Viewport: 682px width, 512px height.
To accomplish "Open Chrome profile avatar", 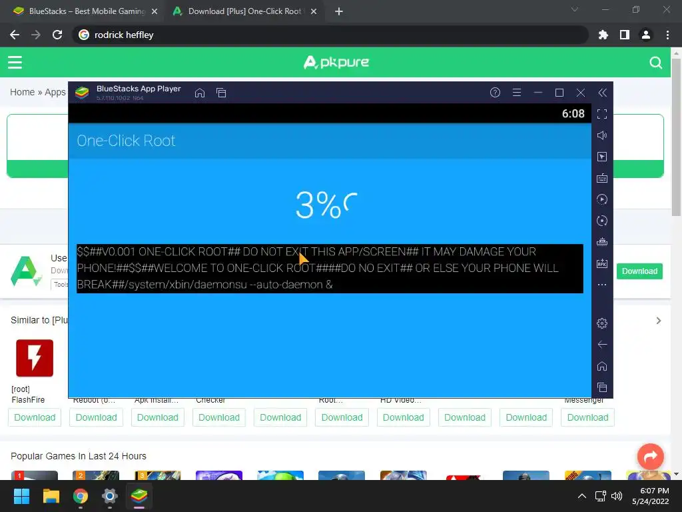I will point(646,35).
